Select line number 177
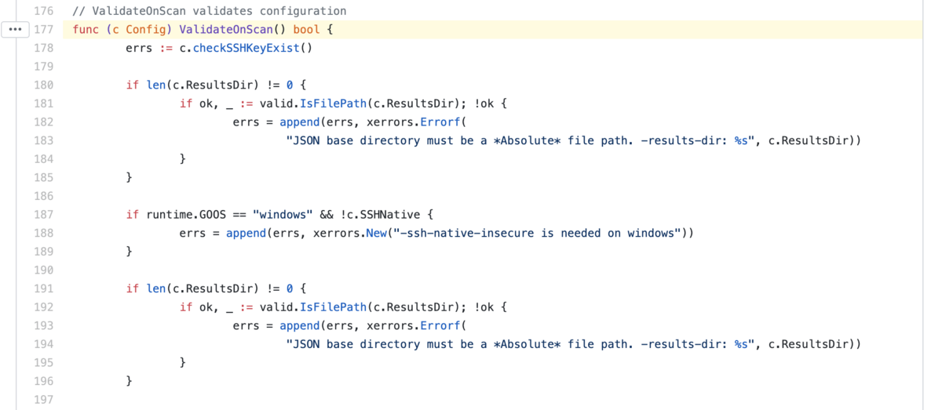 (44, 30)
